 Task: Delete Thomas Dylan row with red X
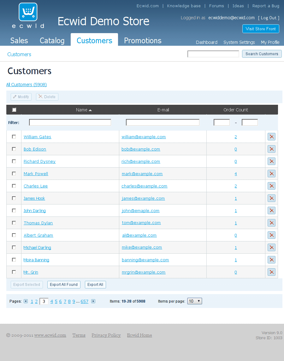tap(272, 223)
